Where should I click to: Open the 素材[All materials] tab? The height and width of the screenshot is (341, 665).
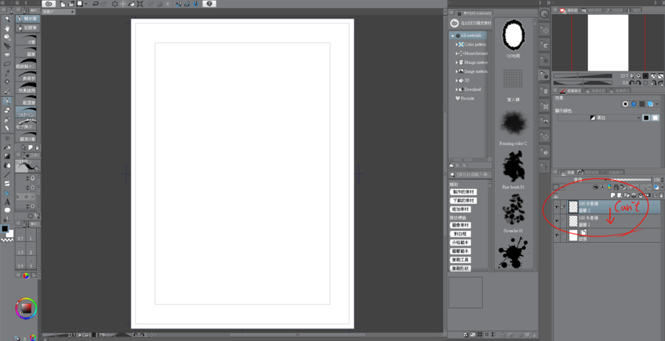474,14
